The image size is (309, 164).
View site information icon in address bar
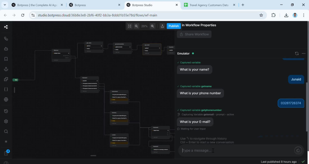pos(33,15)
